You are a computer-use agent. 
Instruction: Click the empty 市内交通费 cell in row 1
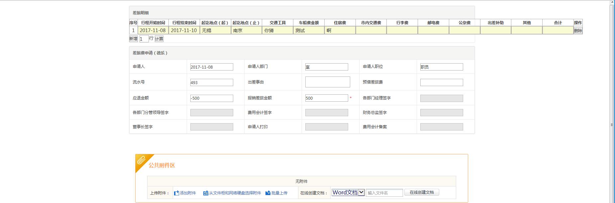(371, 30)
